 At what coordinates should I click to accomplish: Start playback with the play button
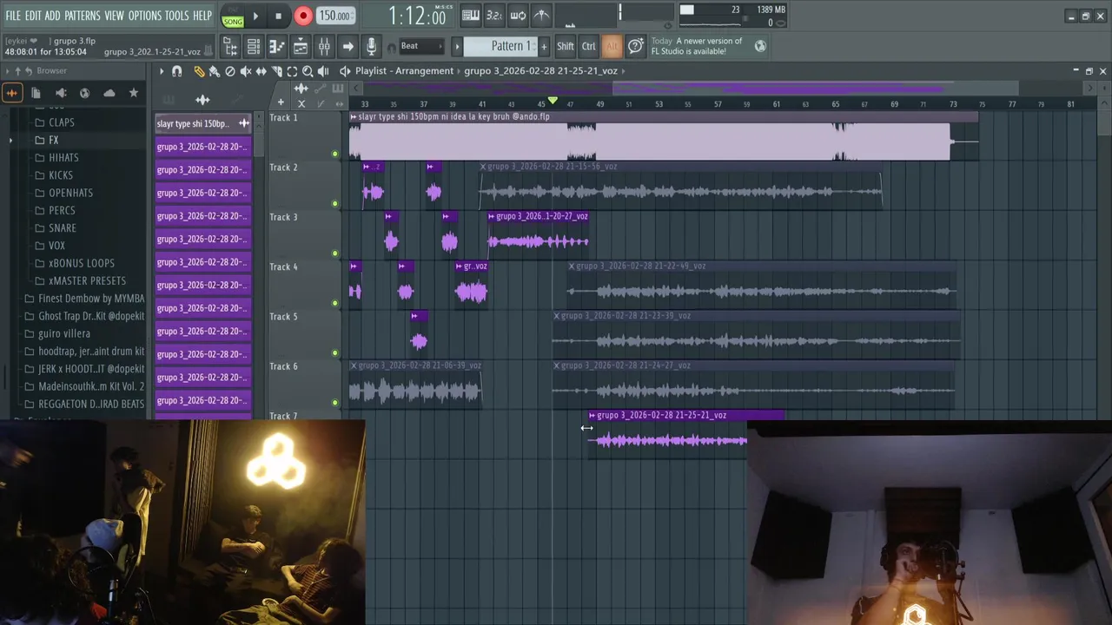tap(255, 16)
